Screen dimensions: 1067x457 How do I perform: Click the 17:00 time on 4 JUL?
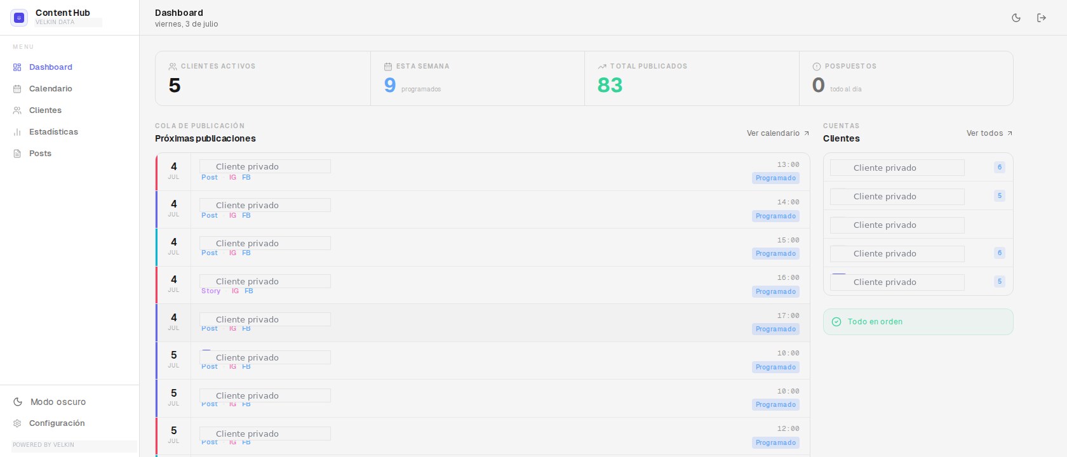click(x=788, y=315)
